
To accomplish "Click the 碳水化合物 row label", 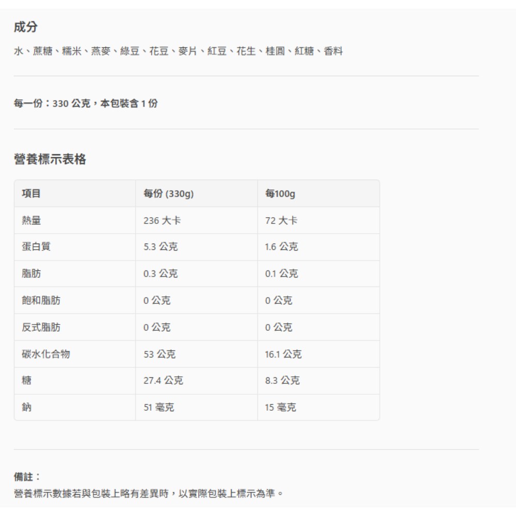I will [45, 354].
